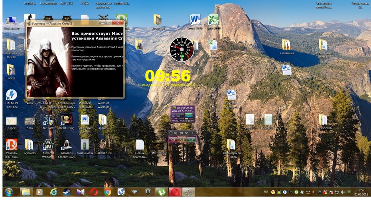Expand the shutdown timer gadget arrow
Viewport: 371px width, 209px height.
point(193,133)
